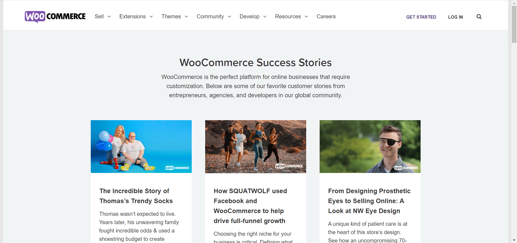The height and width of the screenshot is (243, 517).
Task: Open the Develop dropdown arrow
Action: (265, 16)
